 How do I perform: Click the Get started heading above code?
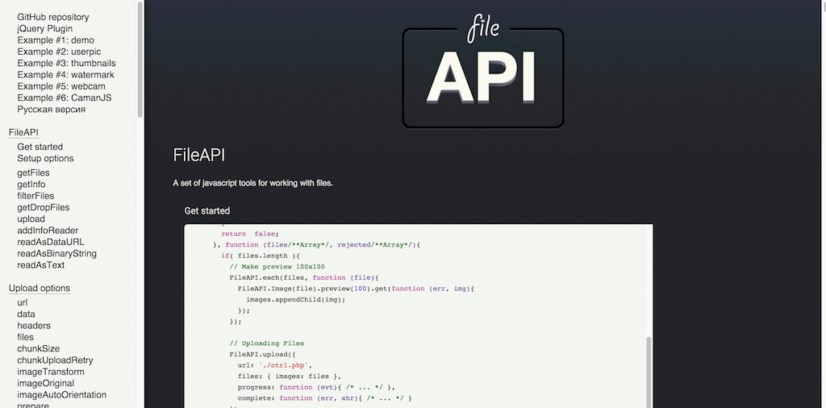207,210
